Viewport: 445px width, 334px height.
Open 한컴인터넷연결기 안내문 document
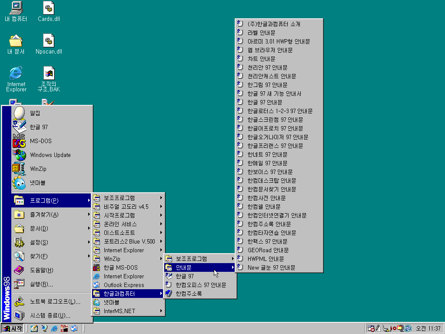click(279, 215)
